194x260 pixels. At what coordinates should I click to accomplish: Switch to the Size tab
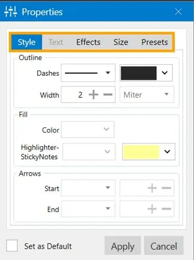121,42
